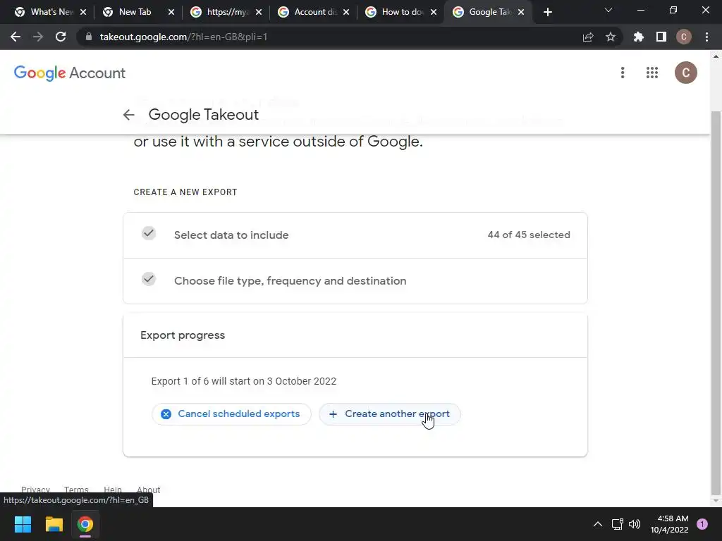Open the three-dot menu in Google Account header
This screenshot has width=722, height=541.
[x=623, y=73]
